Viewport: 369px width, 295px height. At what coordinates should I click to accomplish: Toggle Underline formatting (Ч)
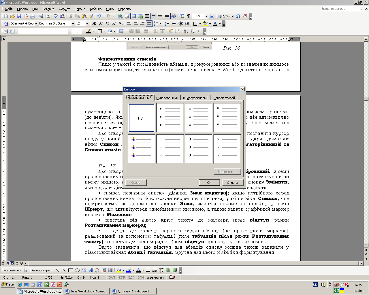pos(107,24)
